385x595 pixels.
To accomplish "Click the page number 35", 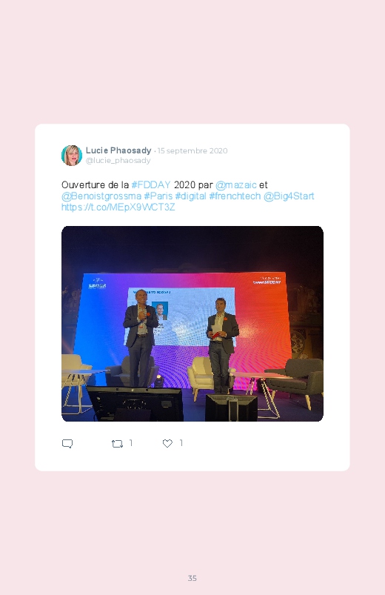I will [192, 578].
